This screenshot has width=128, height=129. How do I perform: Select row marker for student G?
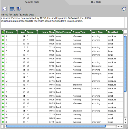click(x=3, y=59)
